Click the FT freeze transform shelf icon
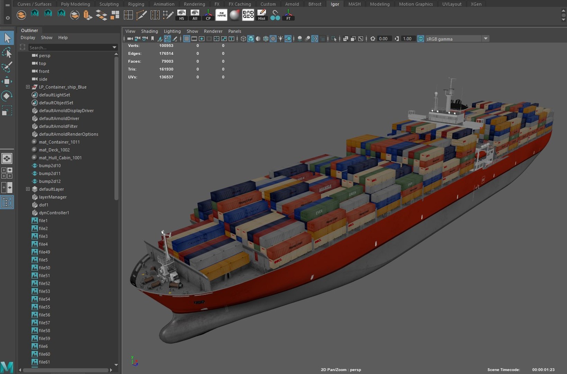The height and width of the screenshot is (374, 567). [288, 15]
